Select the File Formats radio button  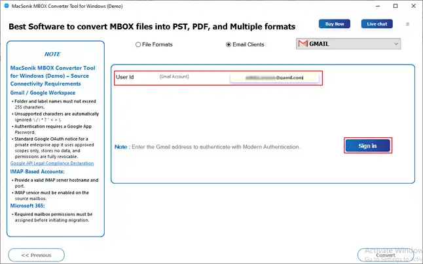138,44
